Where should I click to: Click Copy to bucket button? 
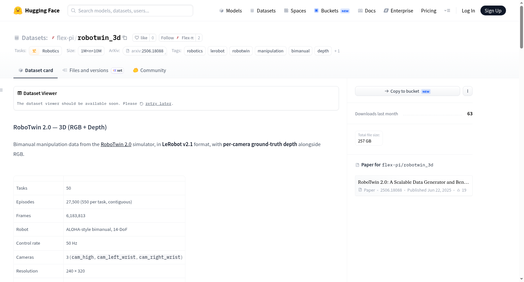(x=407, y=91)
